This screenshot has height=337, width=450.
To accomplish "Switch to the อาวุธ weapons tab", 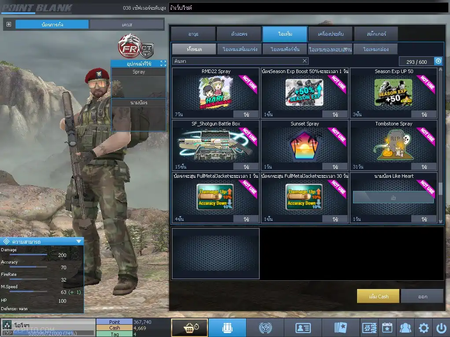I will (193, 34).
